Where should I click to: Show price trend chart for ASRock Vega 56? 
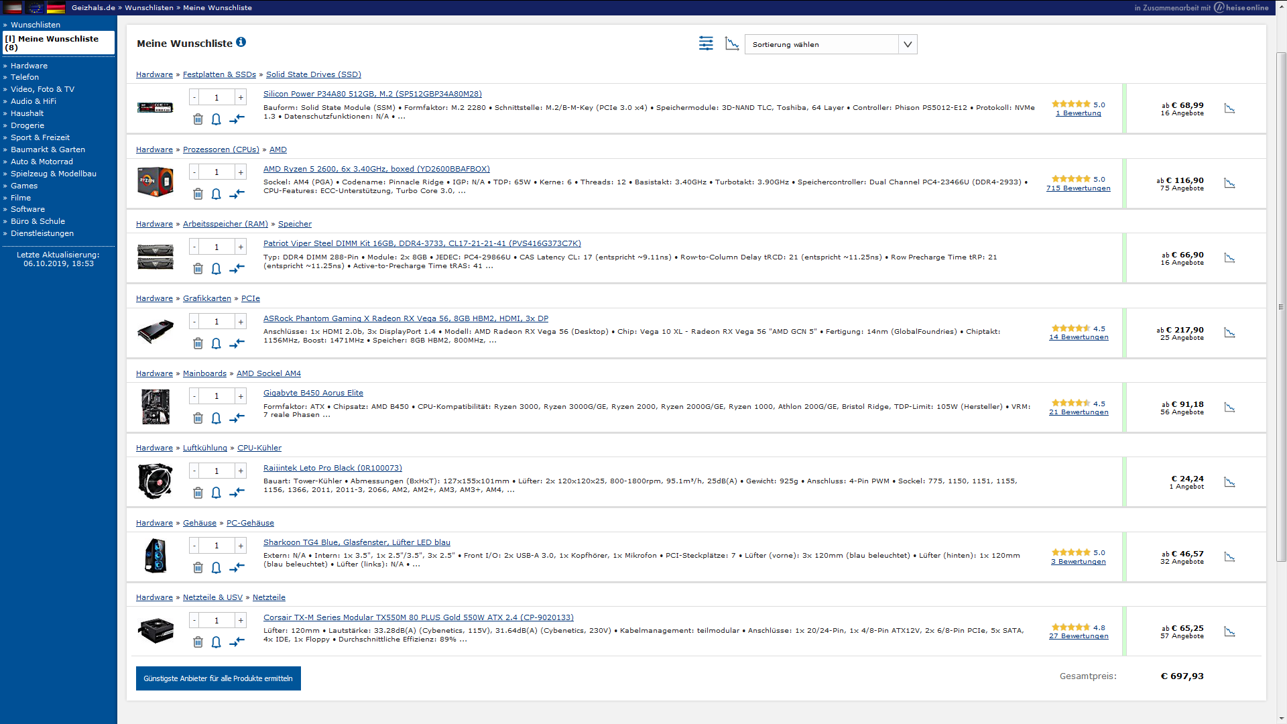(1229, 333)
